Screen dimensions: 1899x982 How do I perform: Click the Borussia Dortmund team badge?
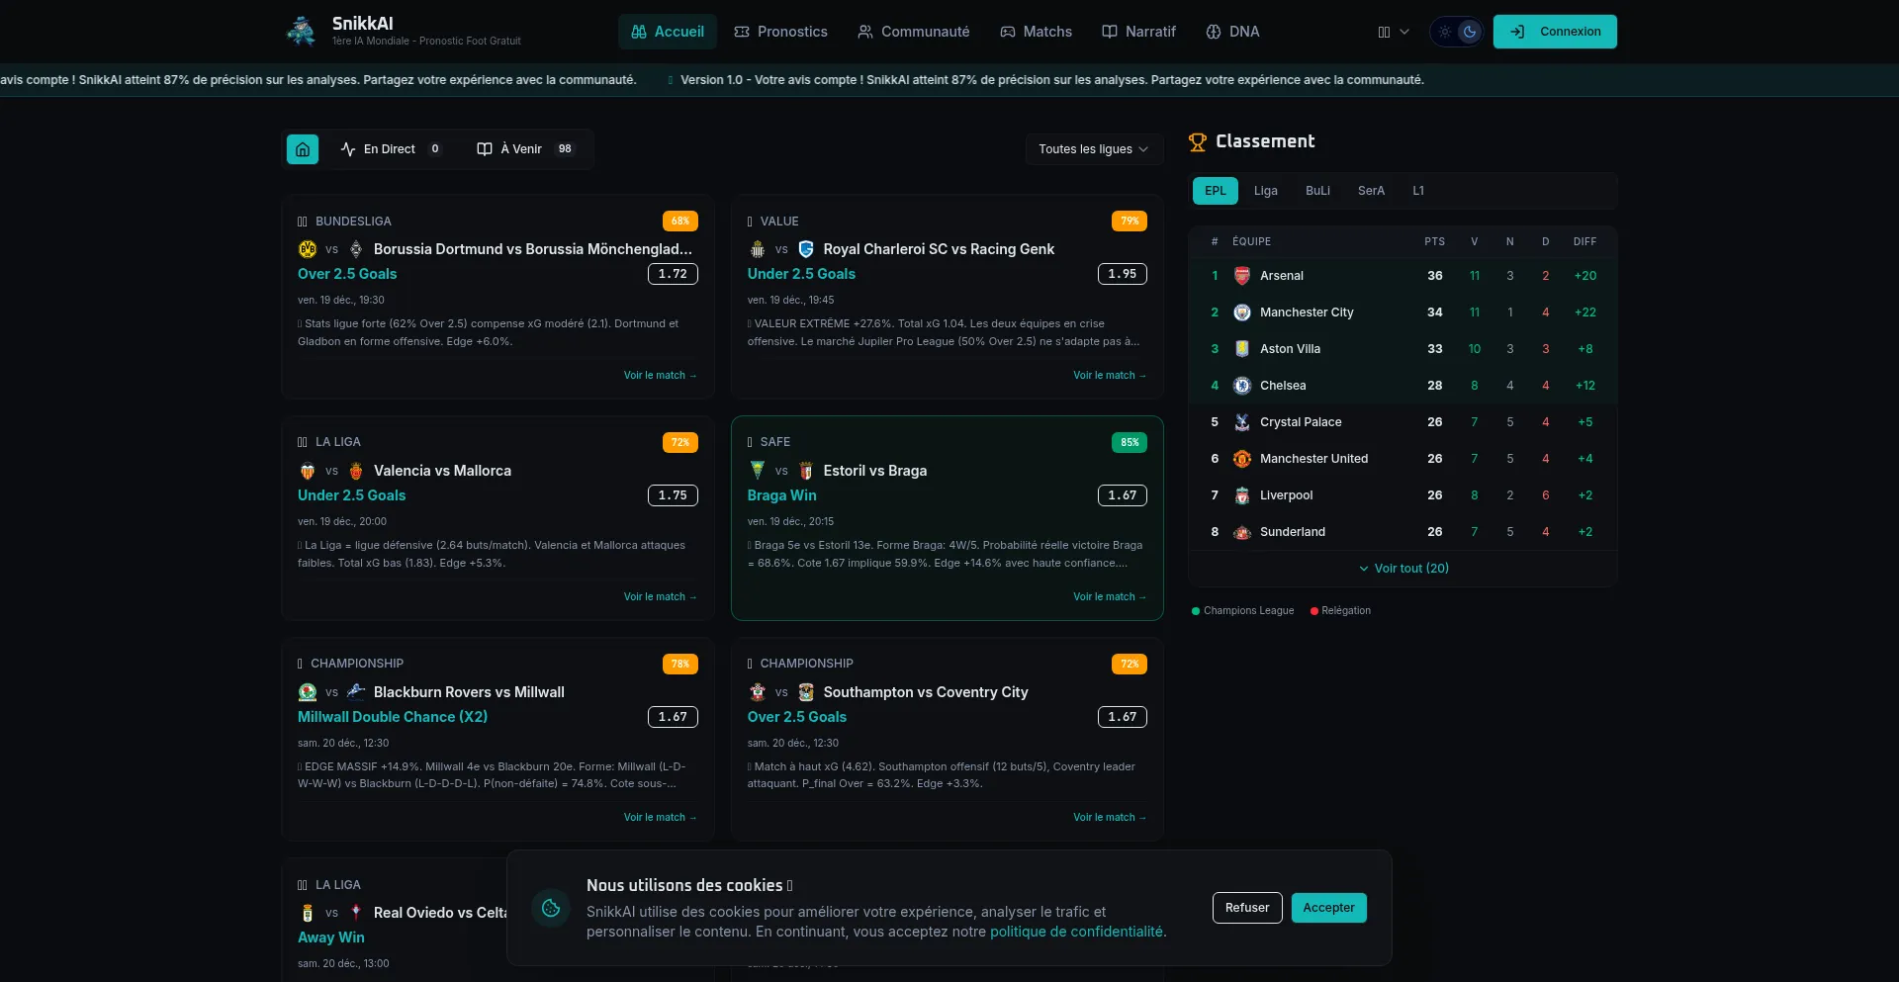click(x=308, y=249)
